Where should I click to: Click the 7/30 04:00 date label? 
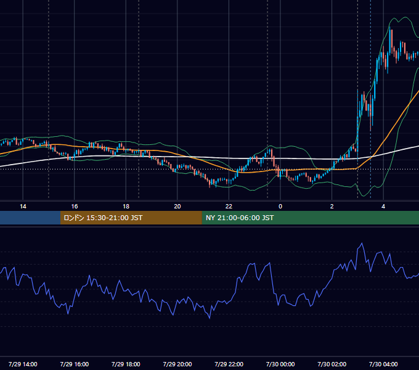pos(383,364)
